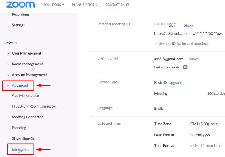This screenshot has width=225, height=157.
Task: Open Branding page
Action: pyautogui.click(x=19, y=128)
